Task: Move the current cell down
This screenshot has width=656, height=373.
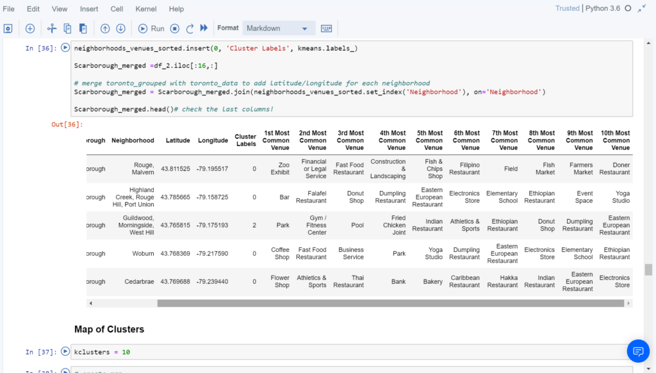Action: (x=120, y=28)
